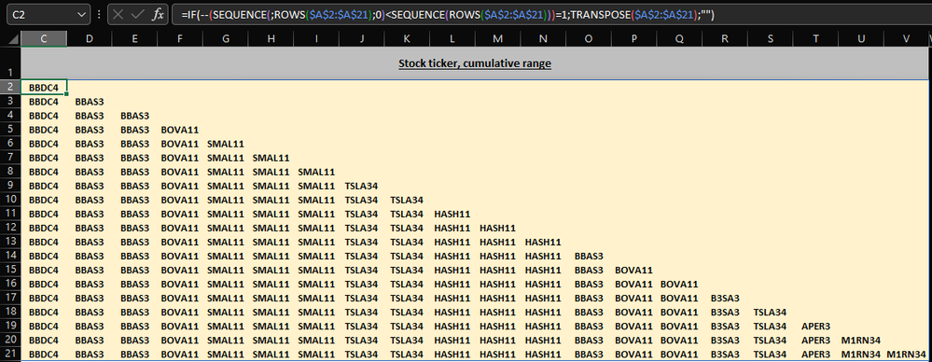Select column J header
The height and width of the screenshot is (362, 932).
tap(361, 38)
